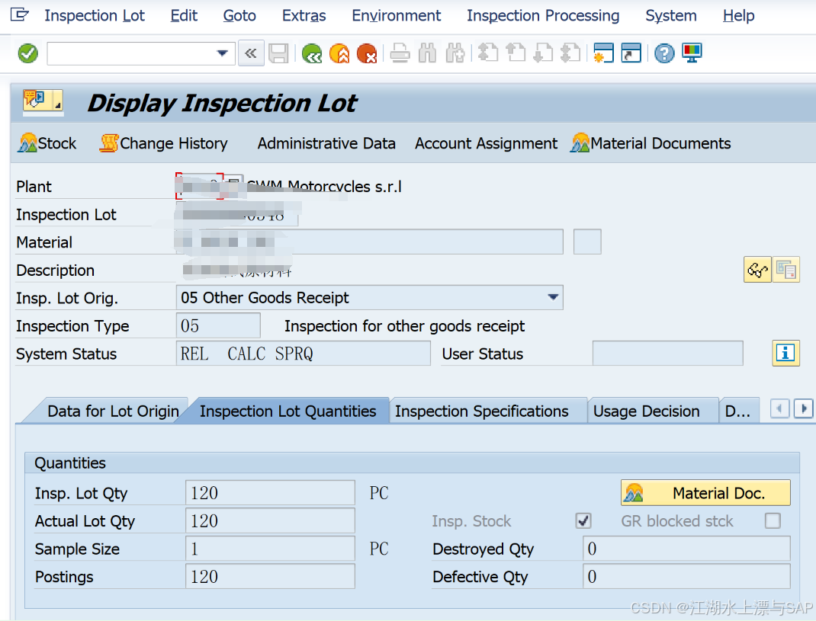Open the Goto menu
Screen dimensions: 816x621
(x=239, y=15)
